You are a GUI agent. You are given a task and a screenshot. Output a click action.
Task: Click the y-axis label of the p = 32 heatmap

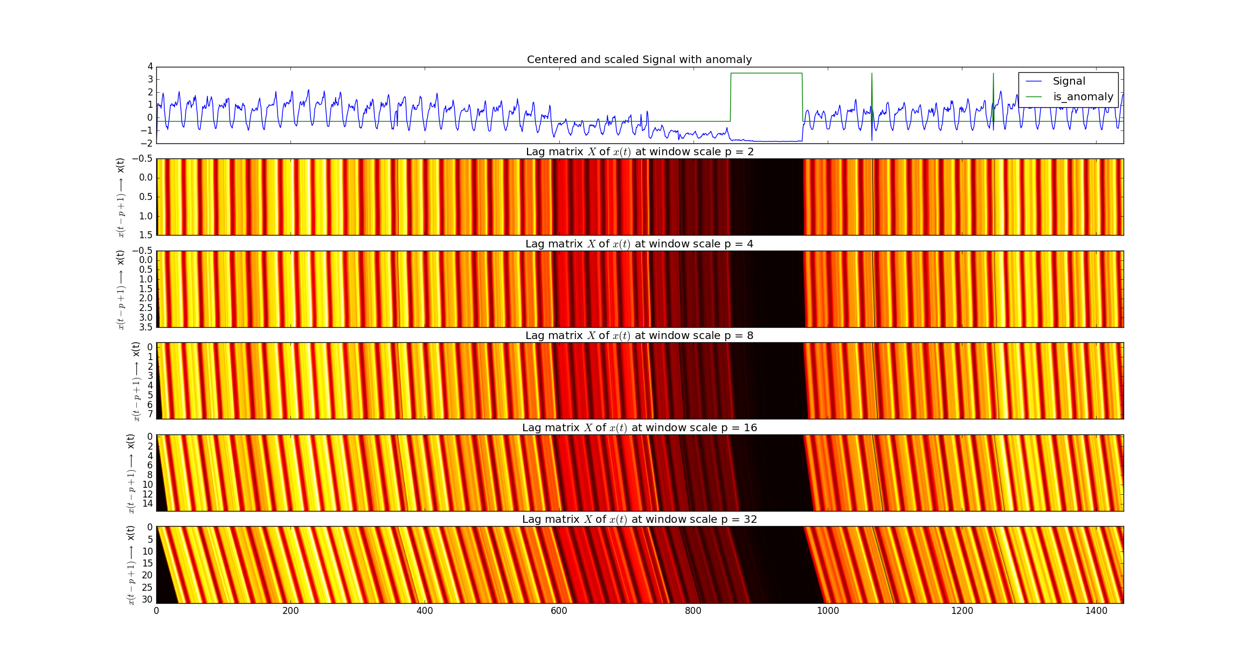point(131,565)
